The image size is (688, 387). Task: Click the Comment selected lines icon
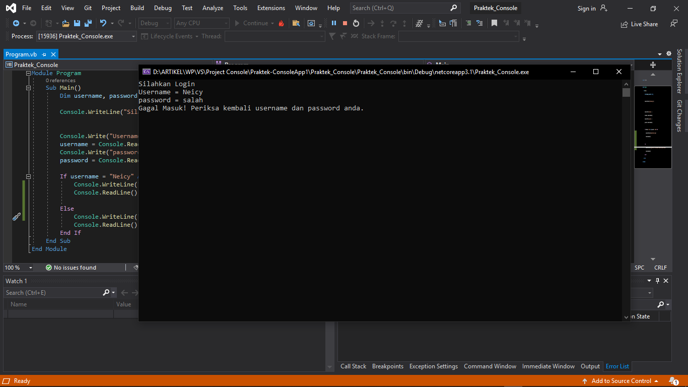point(468,23)
